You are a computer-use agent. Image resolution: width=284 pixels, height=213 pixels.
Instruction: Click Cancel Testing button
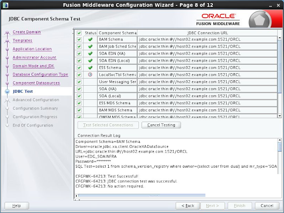pos(161,125)
